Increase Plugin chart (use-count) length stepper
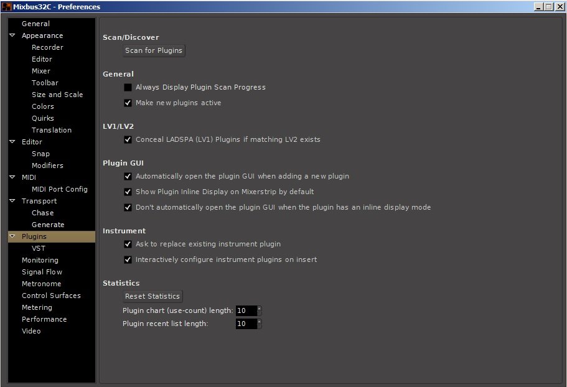Viewport: 567px width, 387px height. [260, 308]
